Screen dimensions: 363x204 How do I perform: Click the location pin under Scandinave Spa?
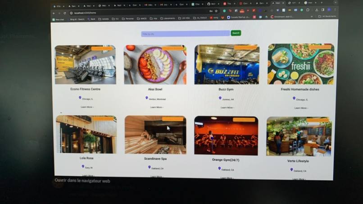pyautogui.click(x=150, y=167)
